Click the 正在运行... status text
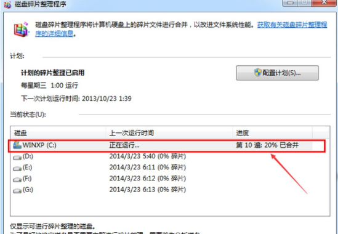Image resolution: width=338 pixels, height=234 pixels. pos(124,145)
